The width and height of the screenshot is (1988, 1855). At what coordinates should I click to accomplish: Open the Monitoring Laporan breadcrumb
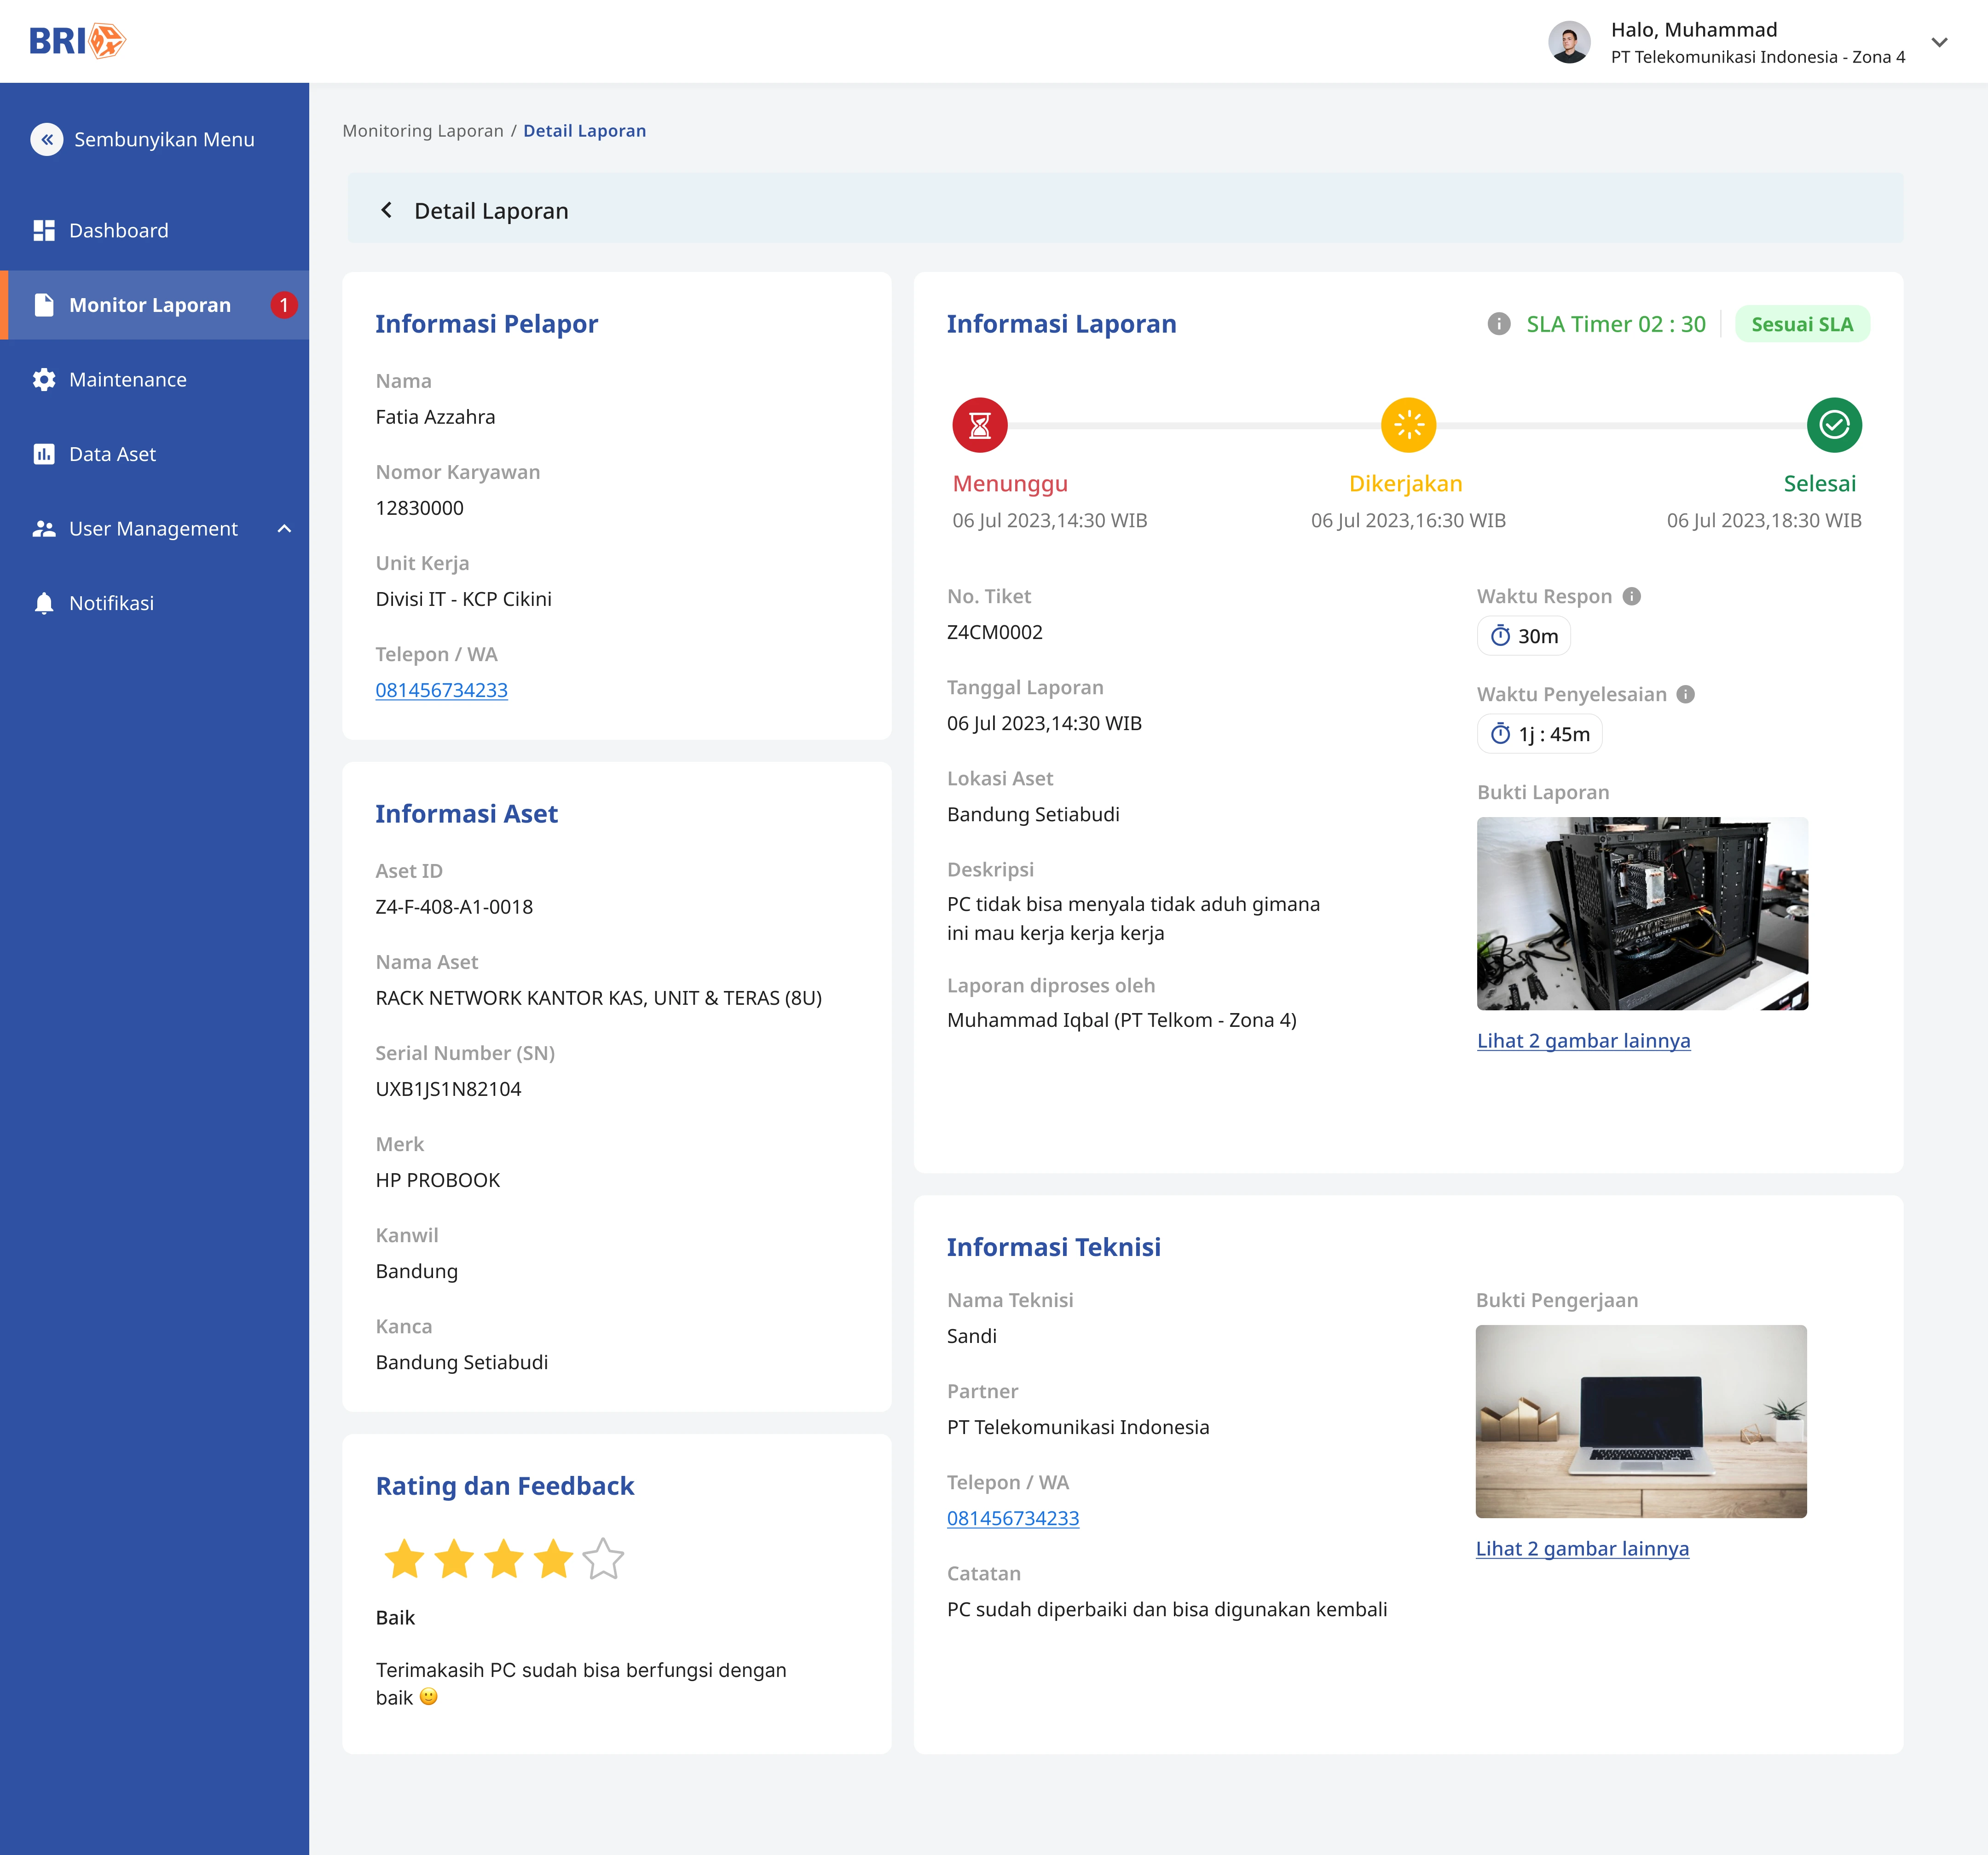point(423,130)
